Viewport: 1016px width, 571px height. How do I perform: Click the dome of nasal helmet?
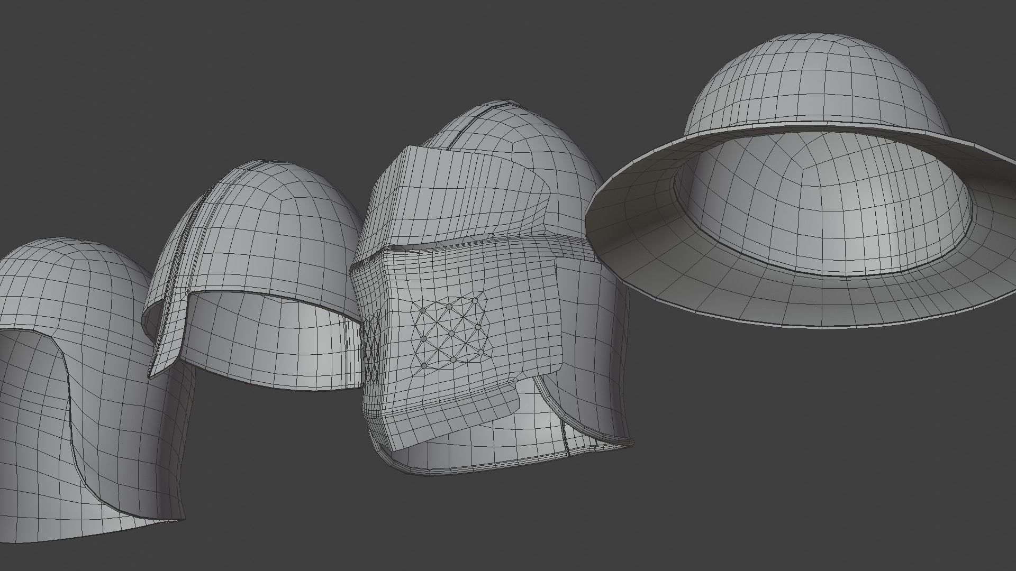pos(275,227)
